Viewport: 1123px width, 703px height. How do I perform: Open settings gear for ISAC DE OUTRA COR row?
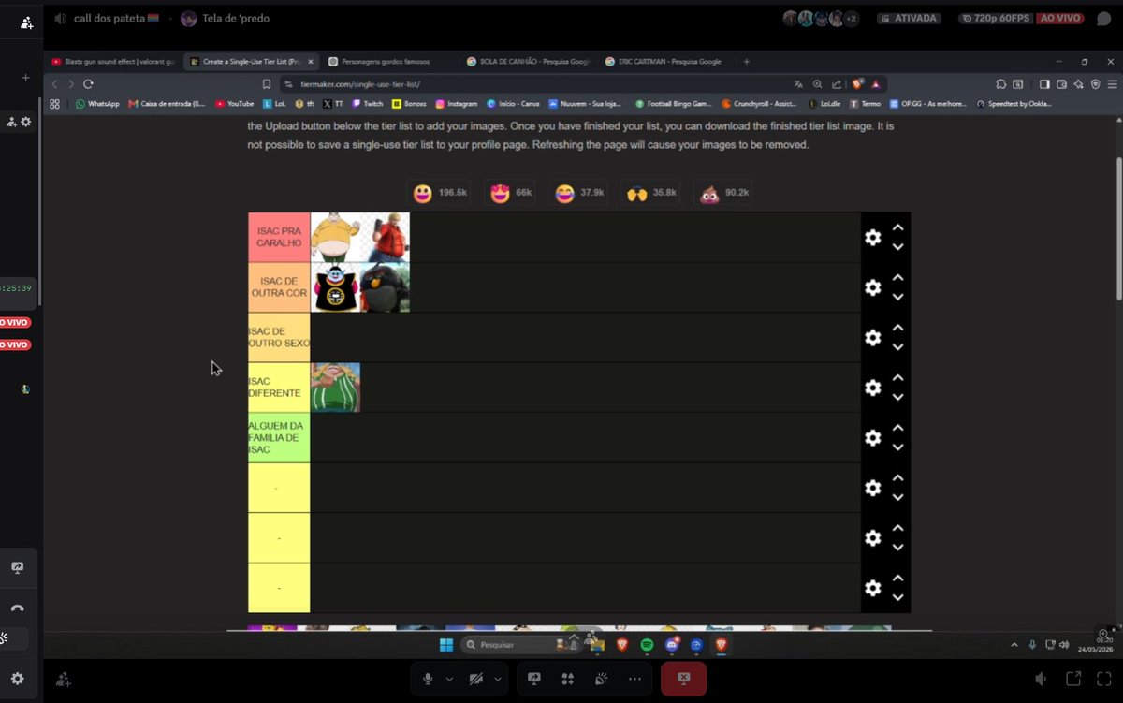(x=873, y=287)
